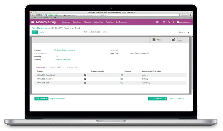Expand the One Follower dropdown

[x=177, y=99]
